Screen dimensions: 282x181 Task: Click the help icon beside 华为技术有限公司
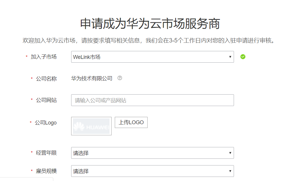point(119,78)
